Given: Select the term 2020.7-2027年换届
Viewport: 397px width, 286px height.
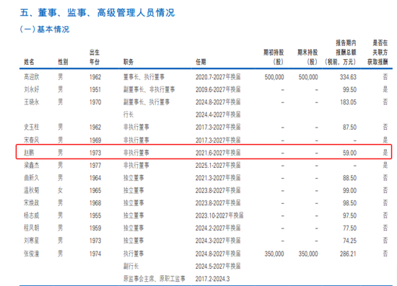Looking at the screenshot, I should [218, 77].
